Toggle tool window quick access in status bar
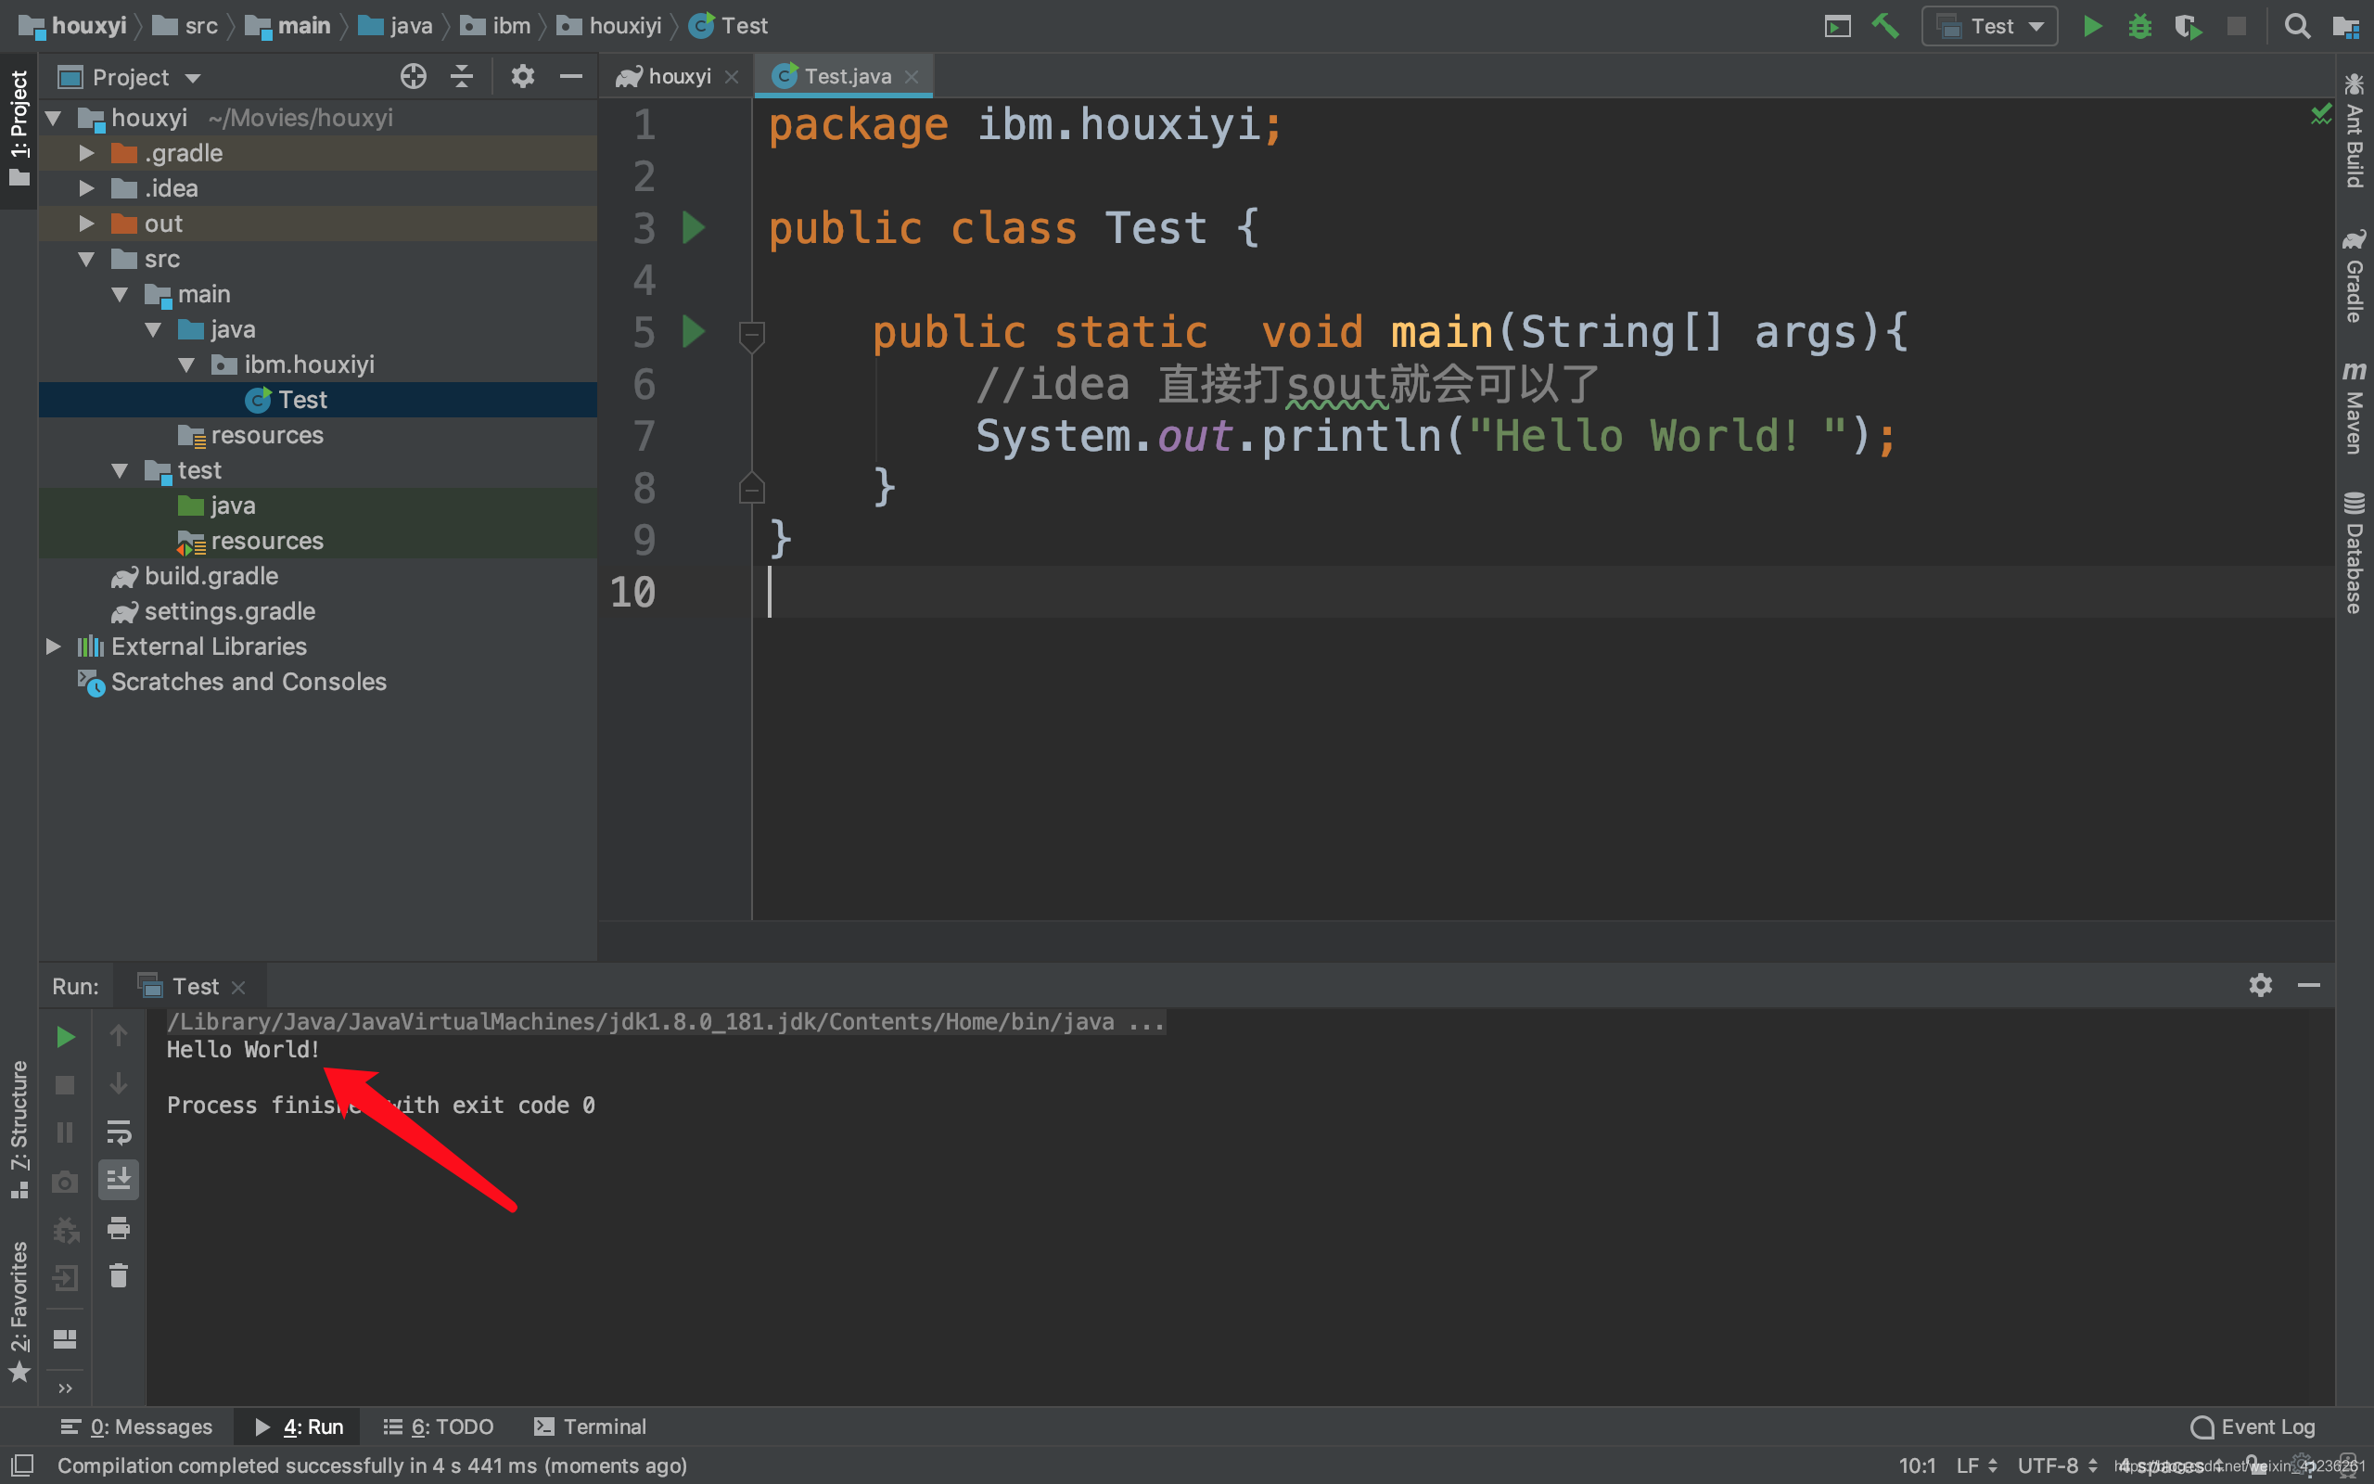 [x=21, y=1465]
